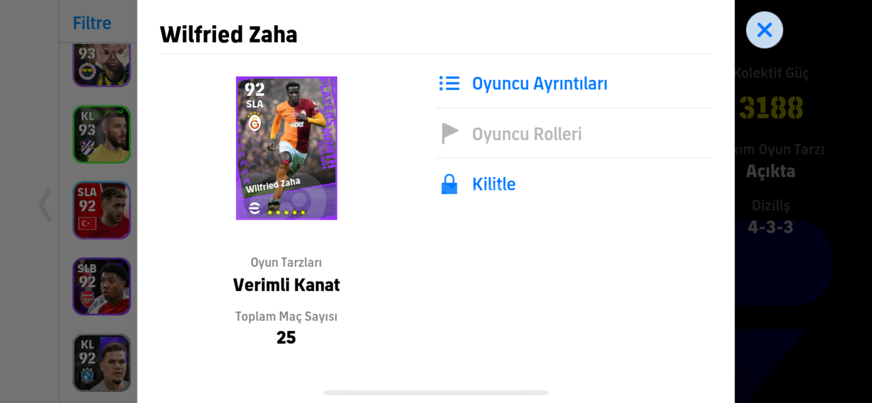The image size is (872, 403).
Task: Open the Wilfried Zaha player card image
Action: [x=287, y=148]
